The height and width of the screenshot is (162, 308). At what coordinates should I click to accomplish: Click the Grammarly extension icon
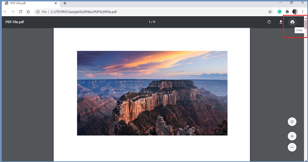click(279, 12)
